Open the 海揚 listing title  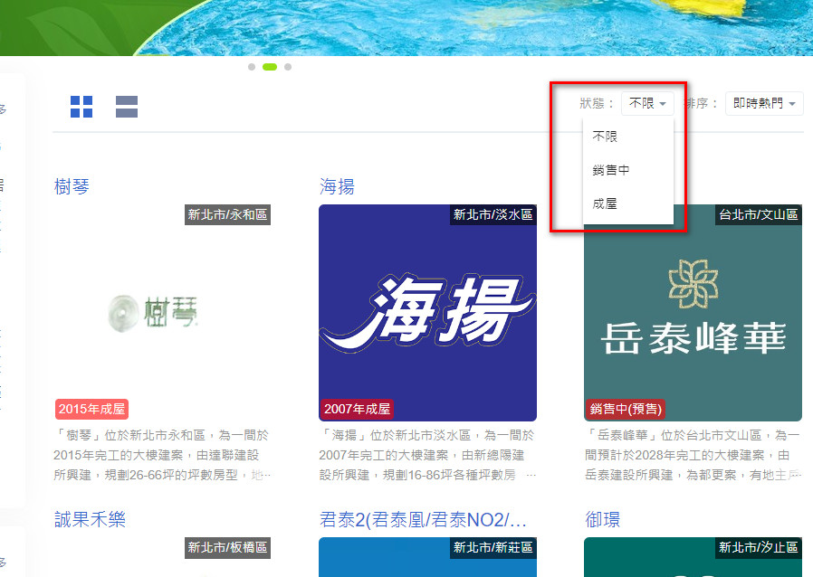337,186
